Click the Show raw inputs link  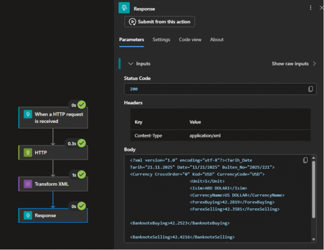[290, 64]
